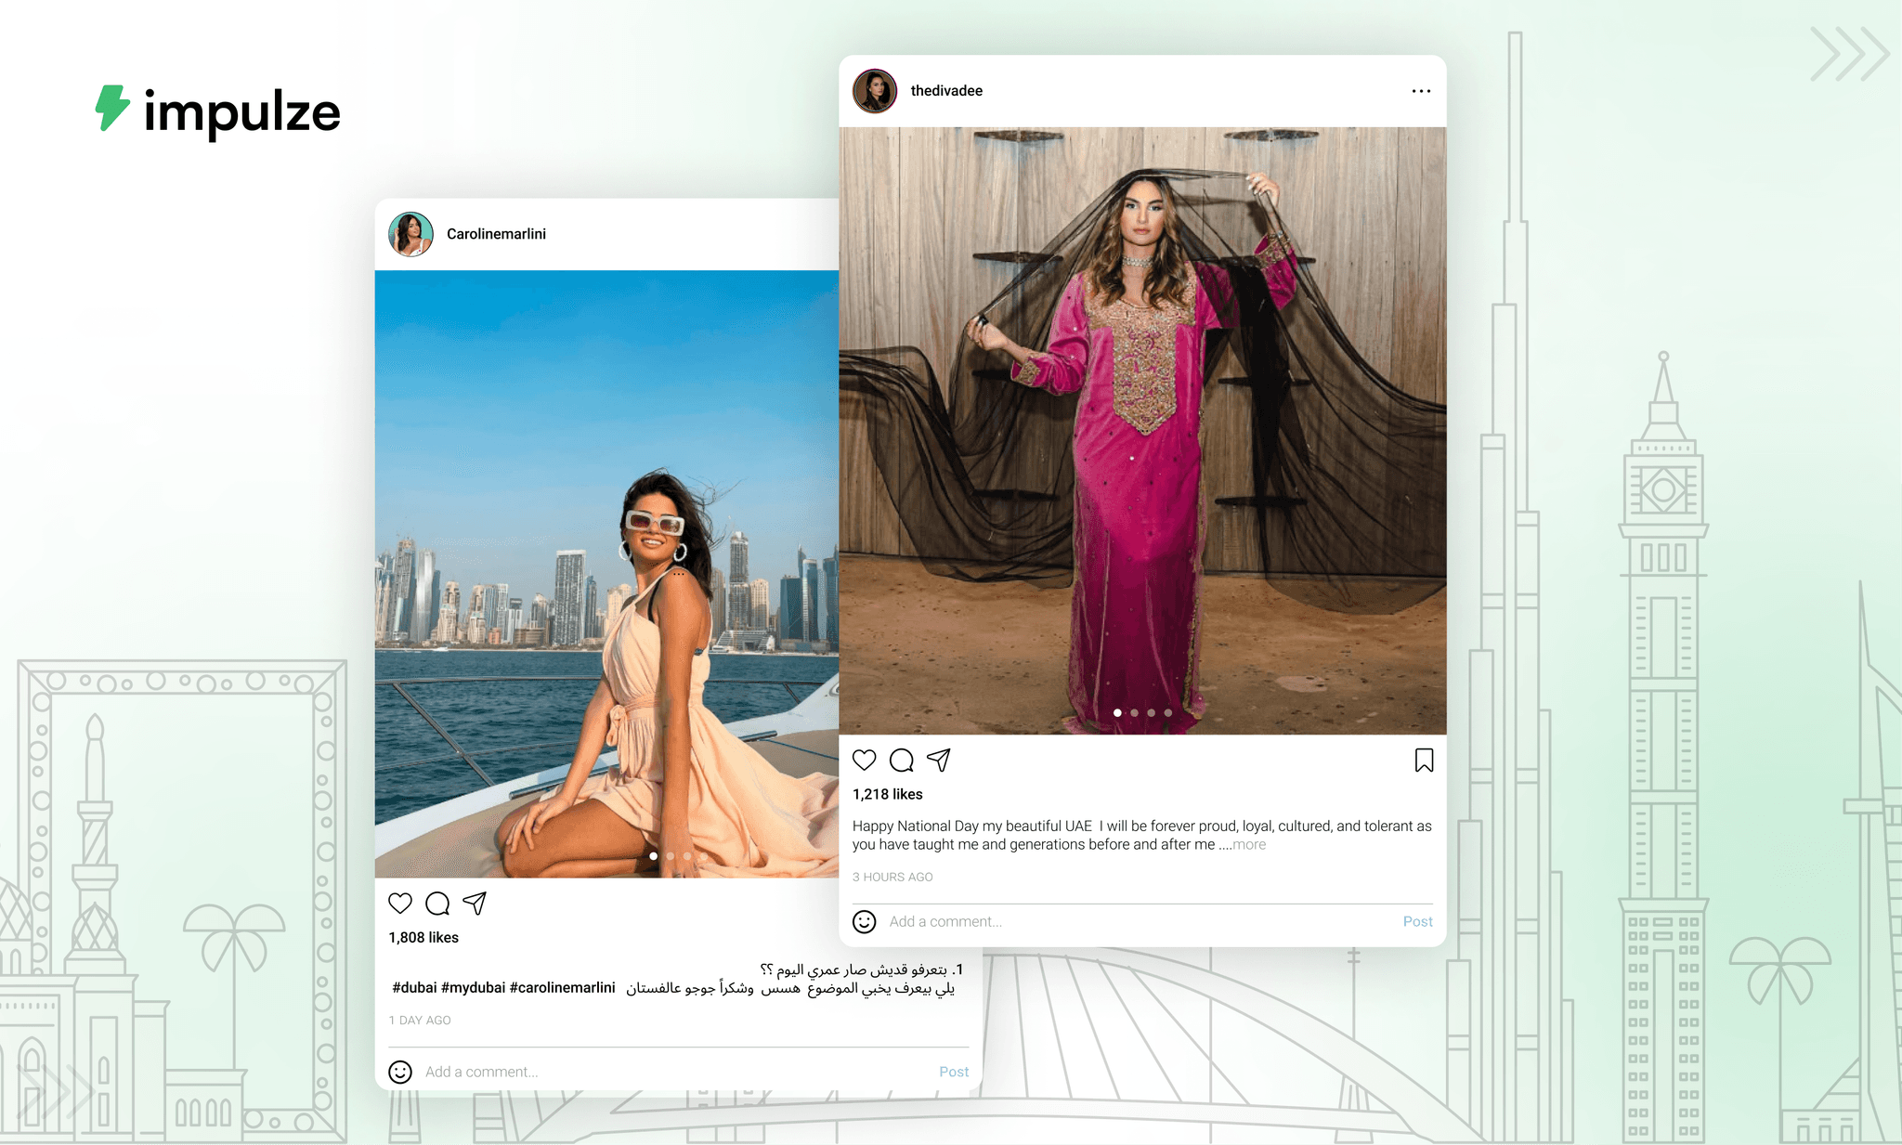
Task: Open the emoji picker beside Carolinemarlini's comment field
Action: [x=400, y=1071]
